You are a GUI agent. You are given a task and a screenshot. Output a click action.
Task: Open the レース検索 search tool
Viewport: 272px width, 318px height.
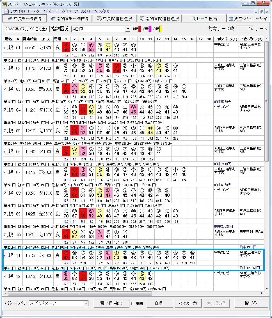click(204, 19)
